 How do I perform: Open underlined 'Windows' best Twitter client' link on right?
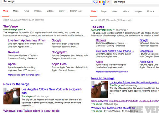(x=113, y=108)
